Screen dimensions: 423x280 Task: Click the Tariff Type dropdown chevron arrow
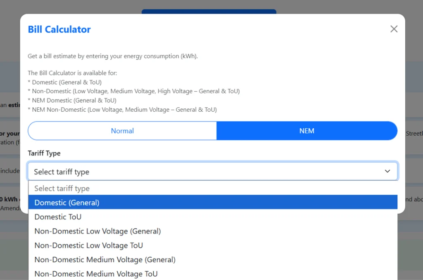[387, 171]
